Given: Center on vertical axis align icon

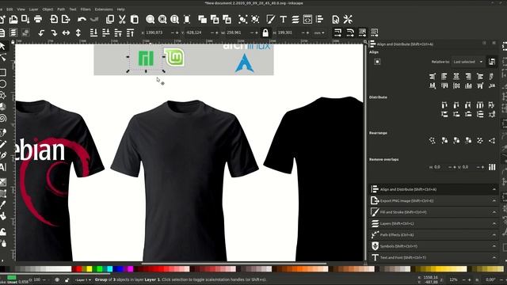Looking at the screenshot, I should [x=456, y=76].
